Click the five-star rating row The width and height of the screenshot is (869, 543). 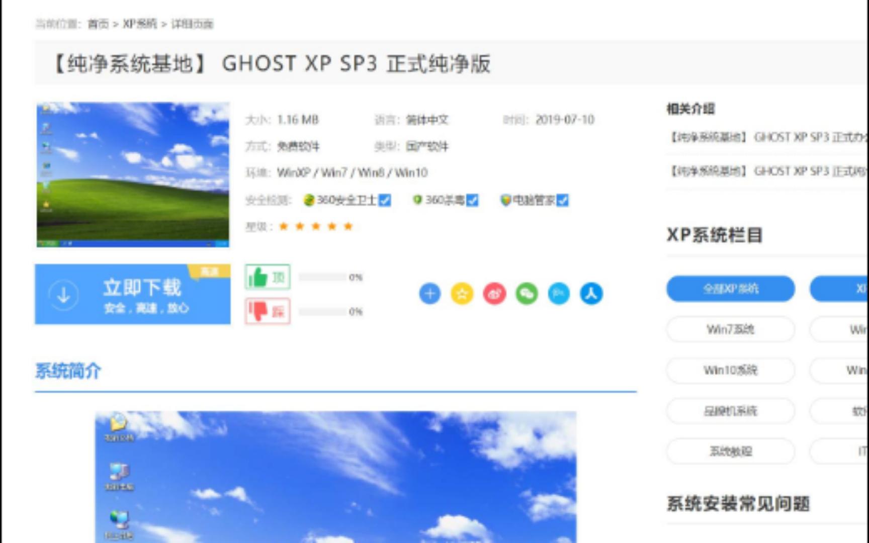(316, 226)
